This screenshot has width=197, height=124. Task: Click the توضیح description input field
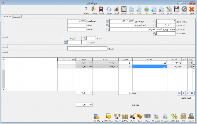87,48
